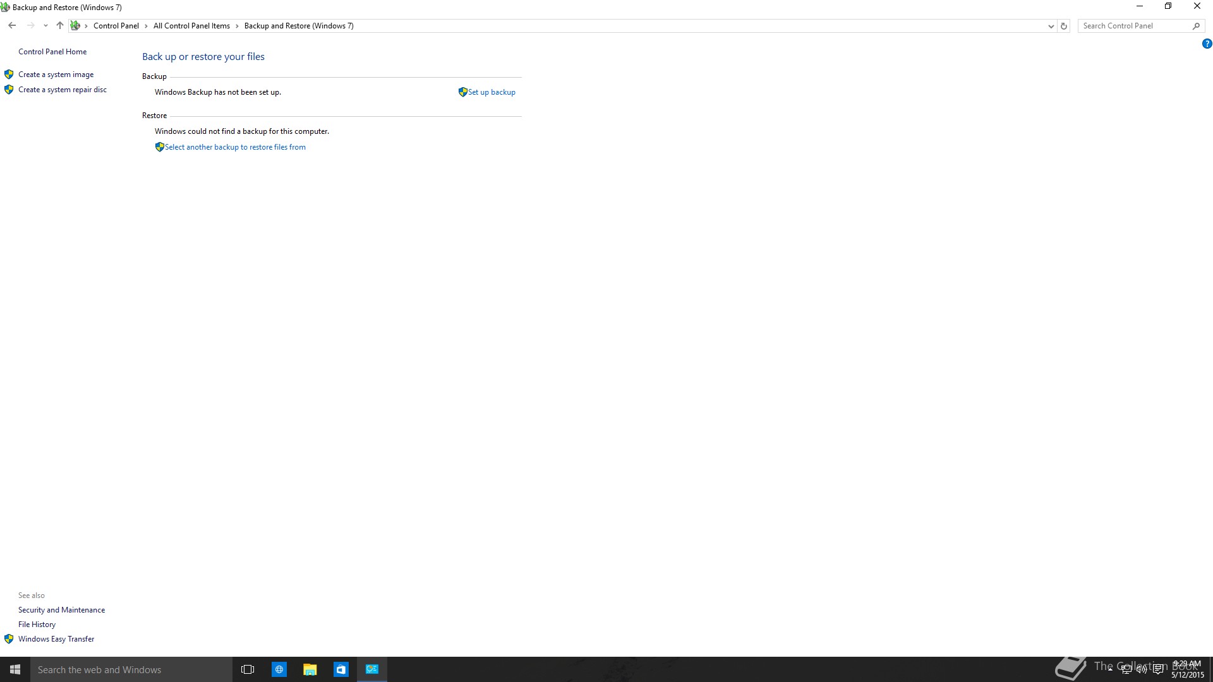Open Task View on the taskbar

pos(248,669)
